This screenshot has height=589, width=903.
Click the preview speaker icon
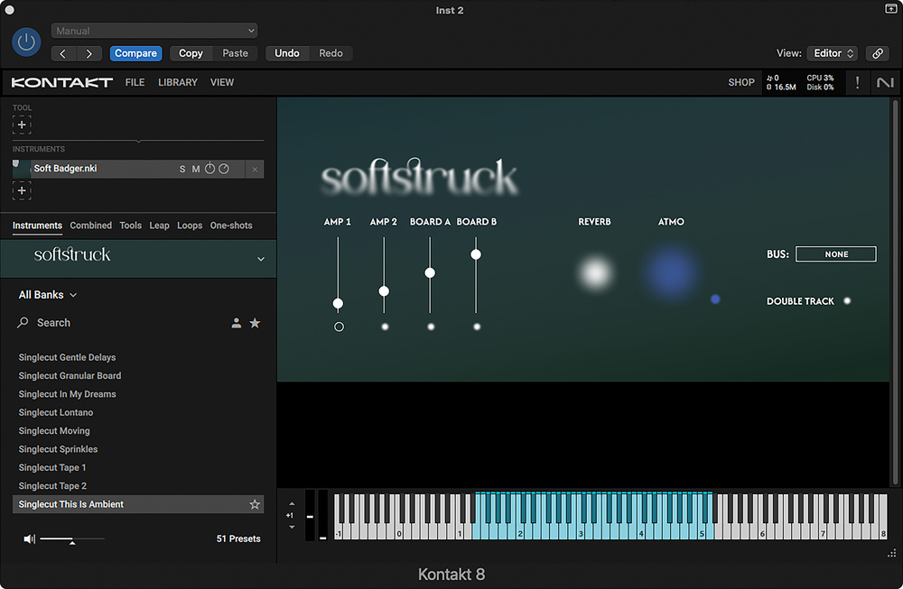click(x=30, y=539)
